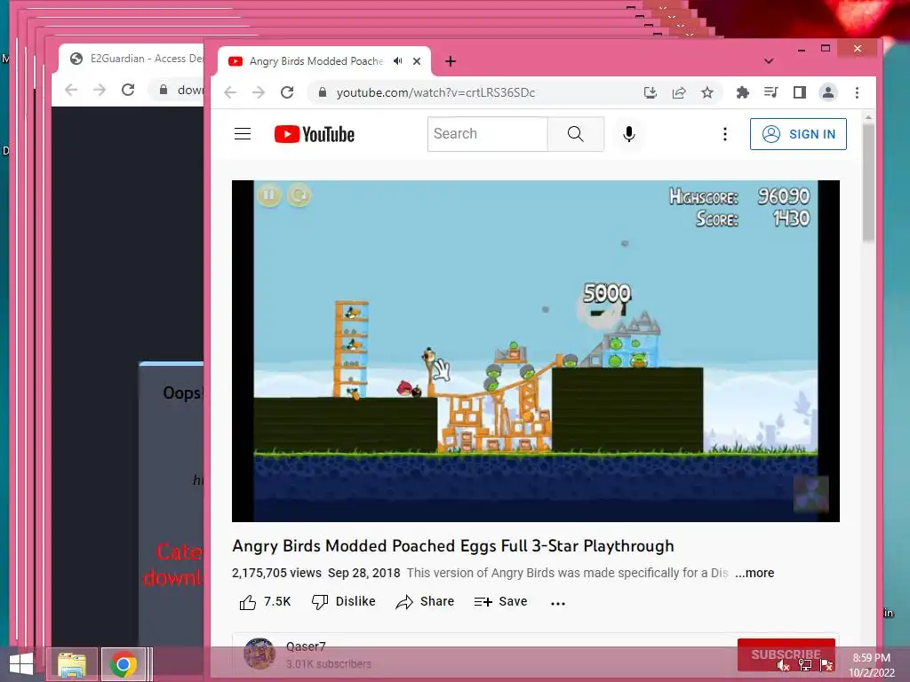Bookmark this tab with the star icon
Viewport: 910px width, 682px height.
tap(706, 92)
